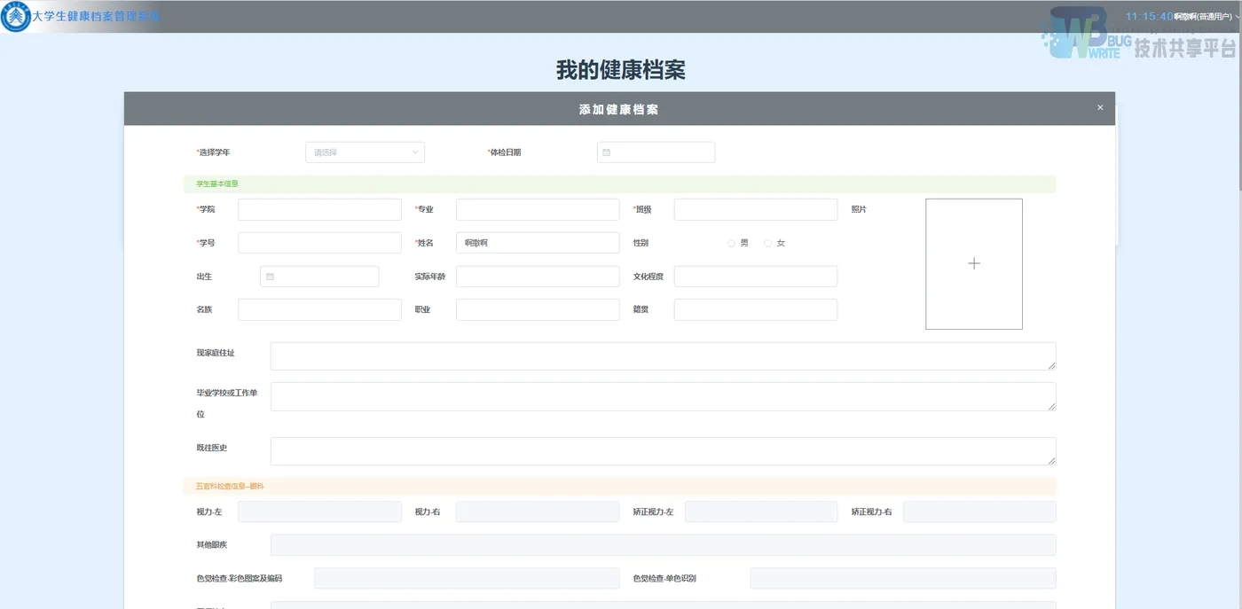This screenshot has width=1242, height=609.
Task: Click the 我的健康档案 page title
Action: pos(621,70)
